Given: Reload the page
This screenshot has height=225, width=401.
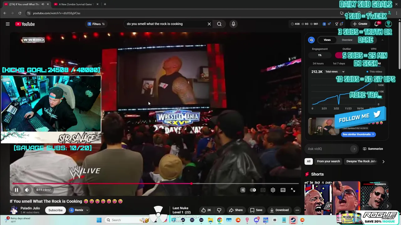Looking at the screenshot, I should [x=20, y=13].
